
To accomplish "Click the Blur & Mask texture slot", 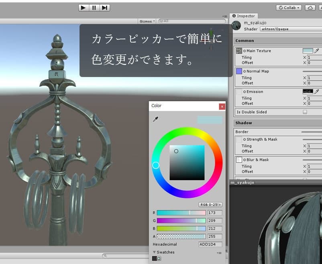I will (x=239, y=160).
